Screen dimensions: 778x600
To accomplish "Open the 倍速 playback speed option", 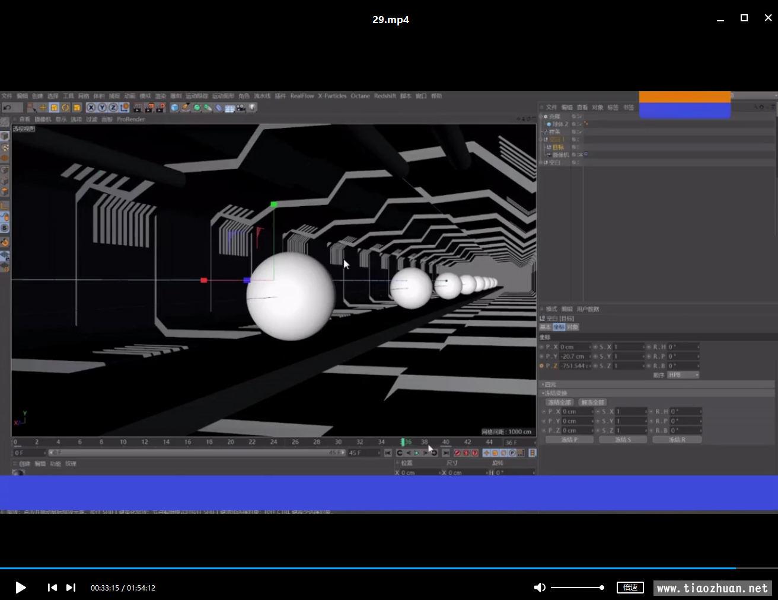I will (630, 588).
